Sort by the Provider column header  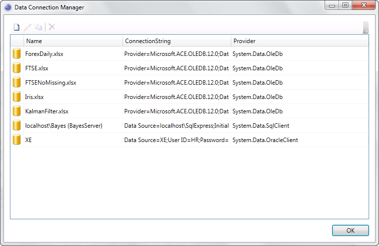click(x=300, y=41)
